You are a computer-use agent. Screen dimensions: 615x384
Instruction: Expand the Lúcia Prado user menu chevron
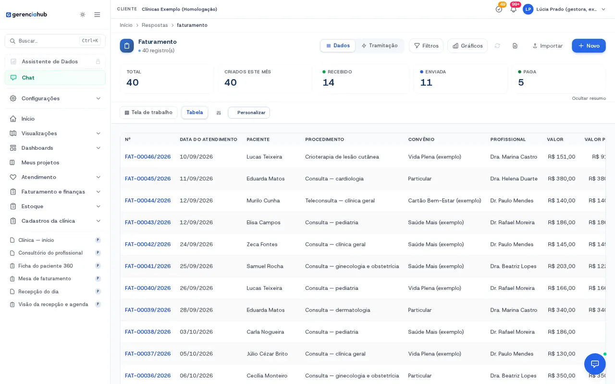click(603, 9)
